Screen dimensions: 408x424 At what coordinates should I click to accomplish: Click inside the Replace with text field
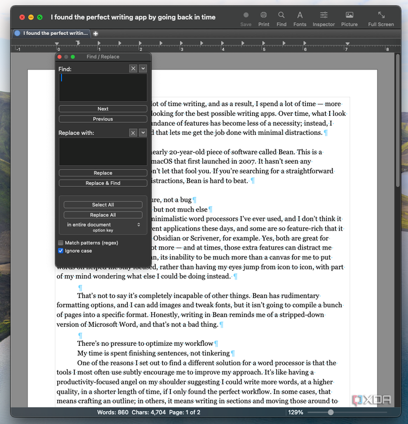(x=103, y=152)
